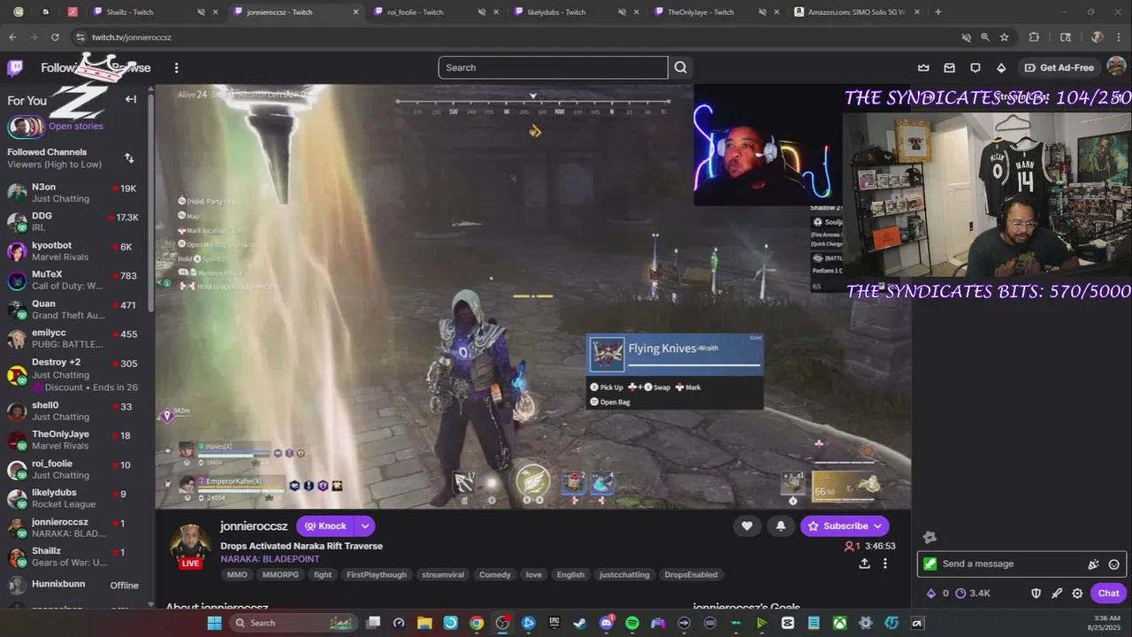Click the sword mod tools icon in chat
Image resolution: width=1132 pixels, height=637 pixels.
pos(1057,594)
